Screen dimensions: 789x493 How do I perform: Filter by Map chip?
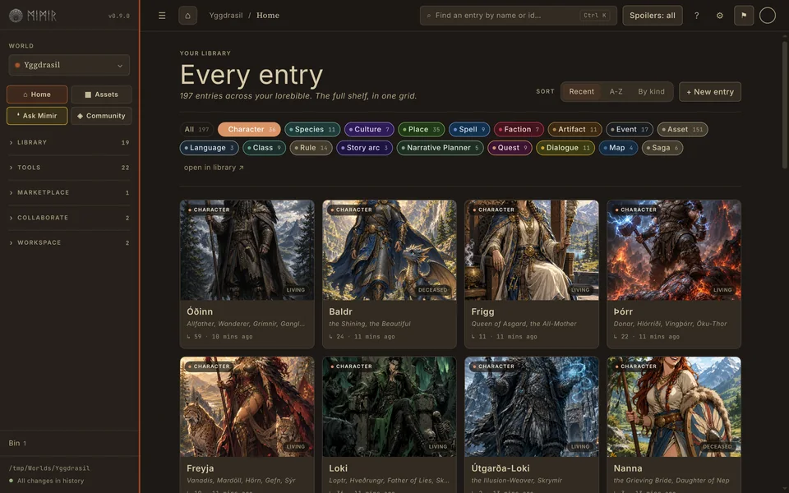pos(618,148)
